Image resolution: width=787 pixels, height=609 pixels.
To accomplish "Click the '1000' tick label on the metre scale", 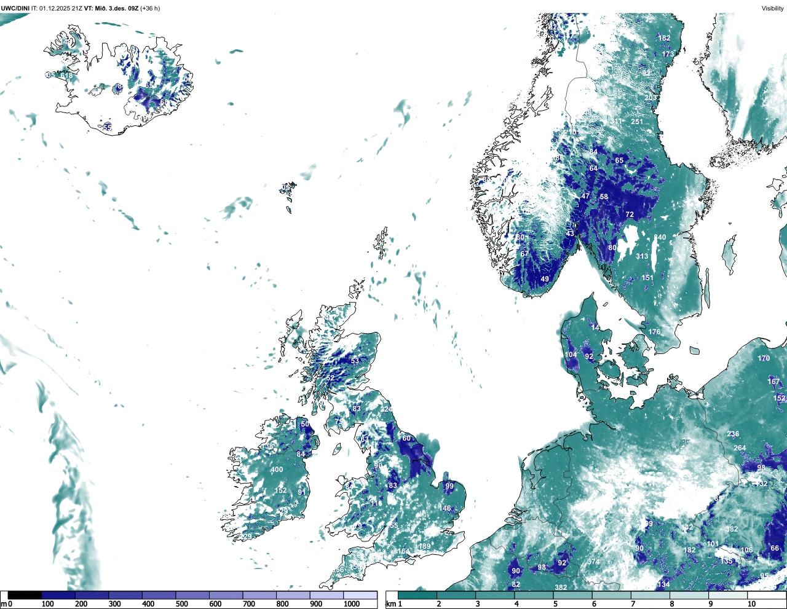I will point(352,604).
